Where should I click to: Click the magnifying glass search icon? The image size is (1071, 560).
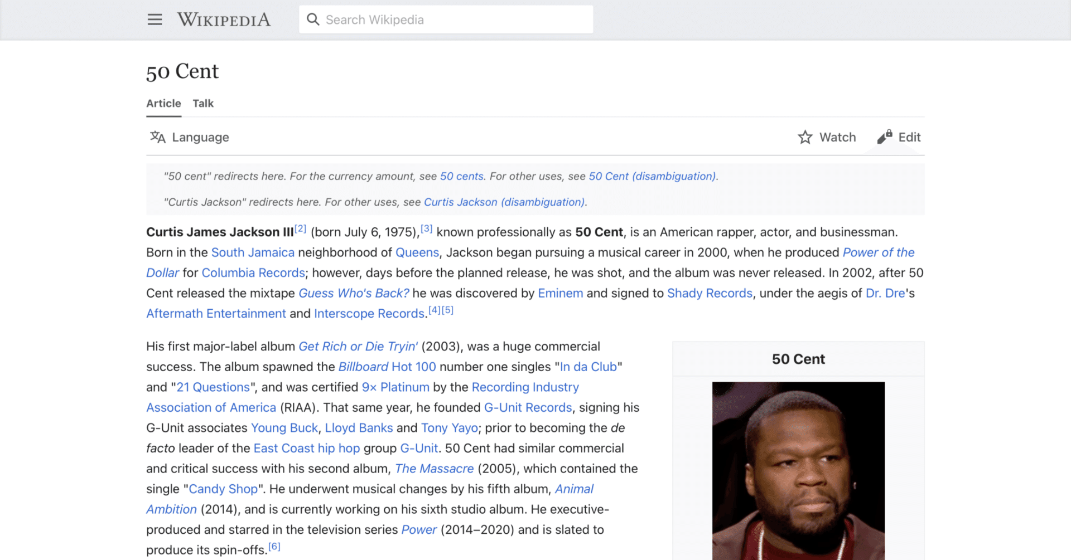click(313, 19)
